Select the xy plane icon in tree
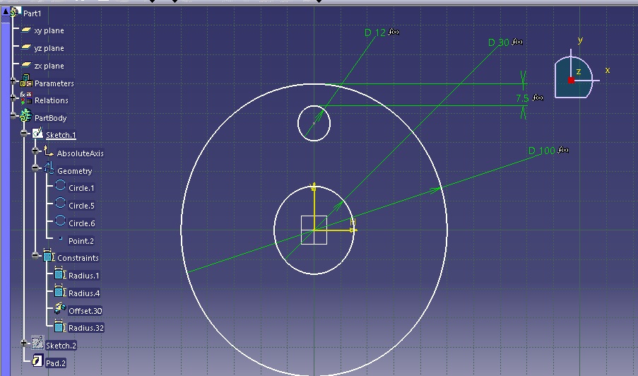Screen dimensions: 638x376 tap(26, 30)
